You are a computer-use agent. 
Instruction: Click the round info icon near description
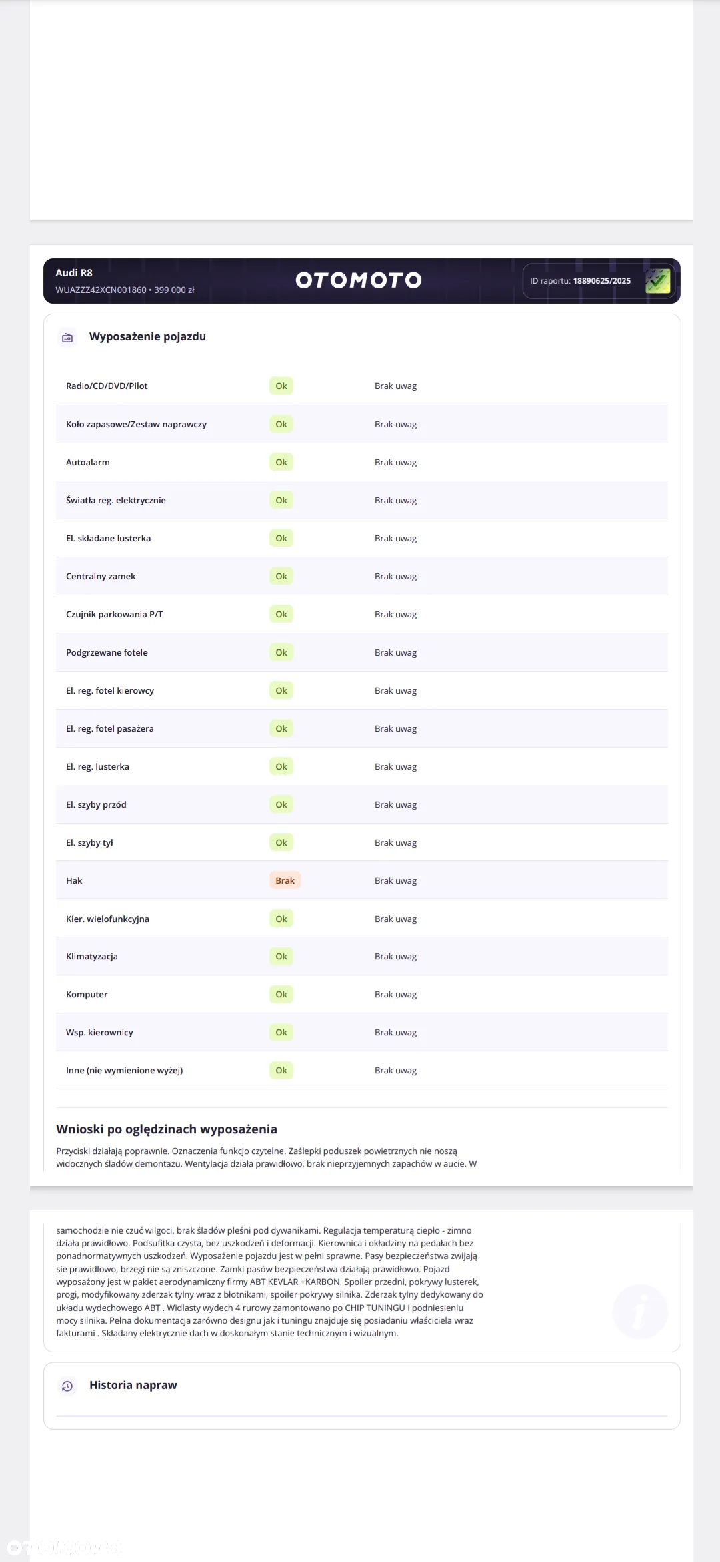coord(640,1311)
